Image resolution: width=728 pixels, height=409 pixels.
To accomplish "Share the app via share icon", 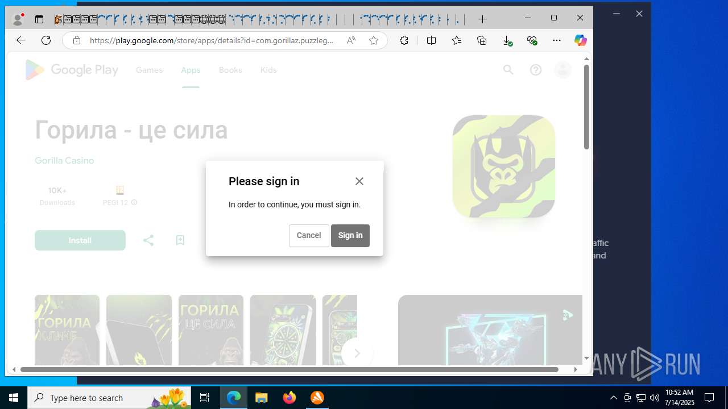I will (x=148, y=240).
